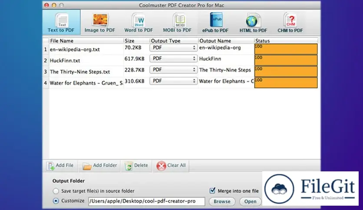Pick the CHM to PDF tool
Screen dimensions: 363x210
[x=290, y=23]
